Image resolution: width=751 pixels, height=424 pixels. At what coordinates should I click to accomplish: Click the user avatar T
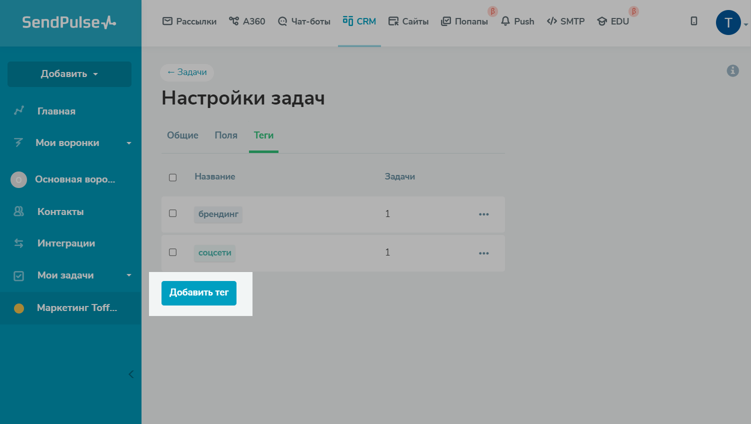pyautogui.click(x=728, y=22)
